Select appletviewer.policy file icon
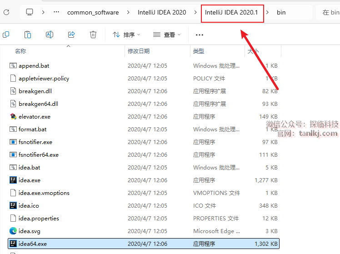Viewport: 340px width, 254px height. [x=13, y=78]
